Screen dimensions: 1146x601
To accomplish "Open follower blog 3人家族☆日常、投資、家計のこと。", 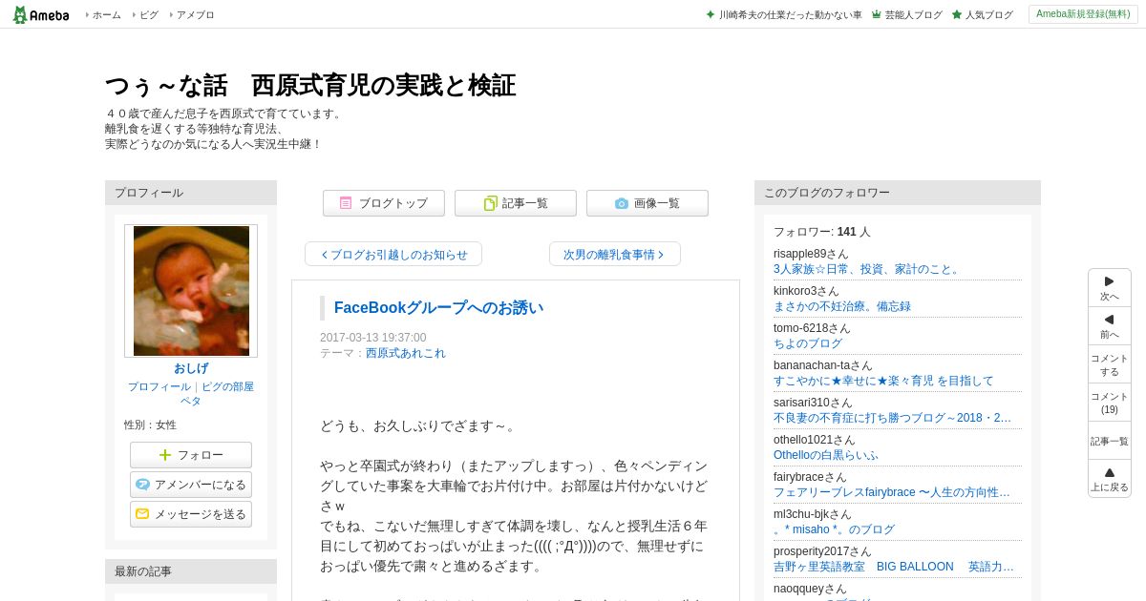I will 866,269.
